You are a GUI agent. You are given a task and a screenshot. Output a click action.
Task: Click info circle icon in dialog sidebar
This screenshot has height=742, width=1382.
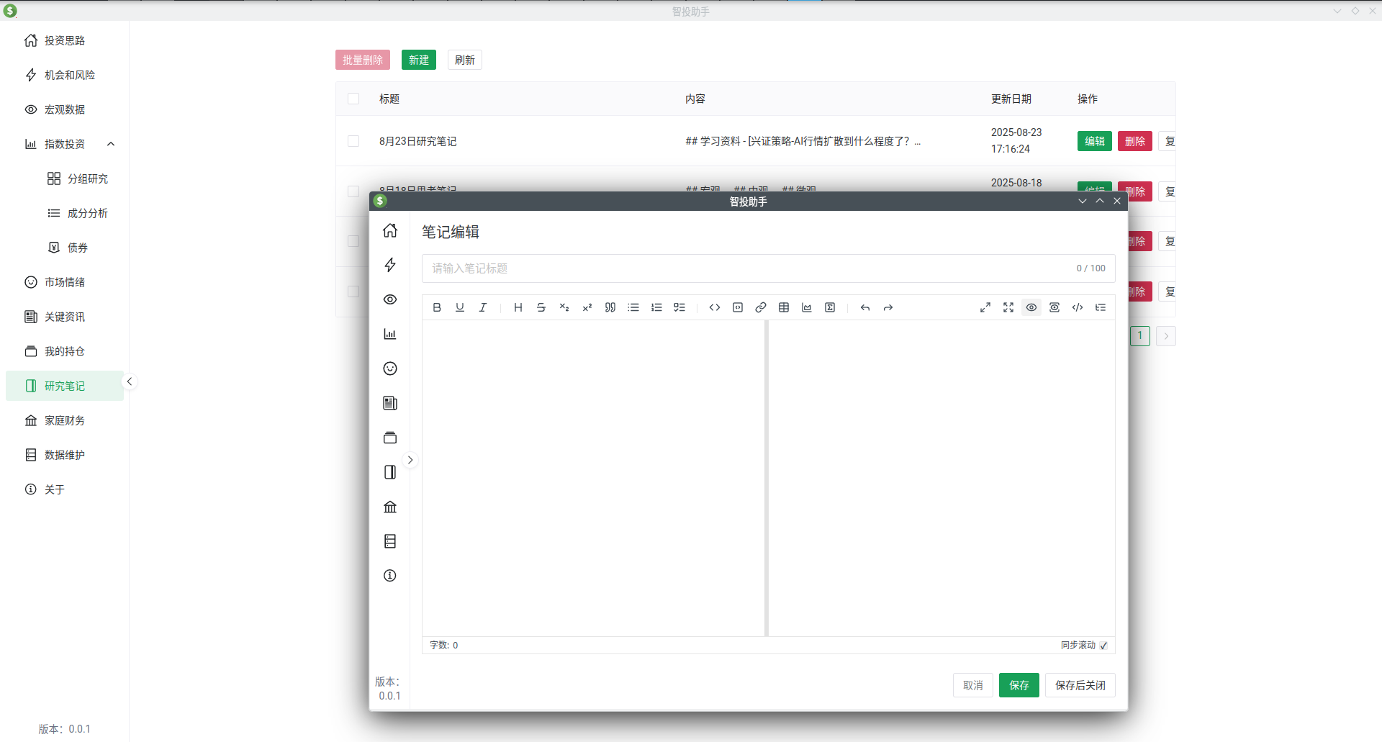tap(390, 576)
